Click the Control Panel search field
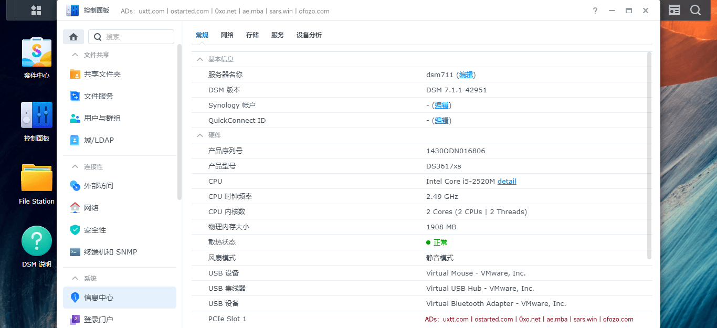This screenshot has width=717, height=328. (x=131, y=37)
